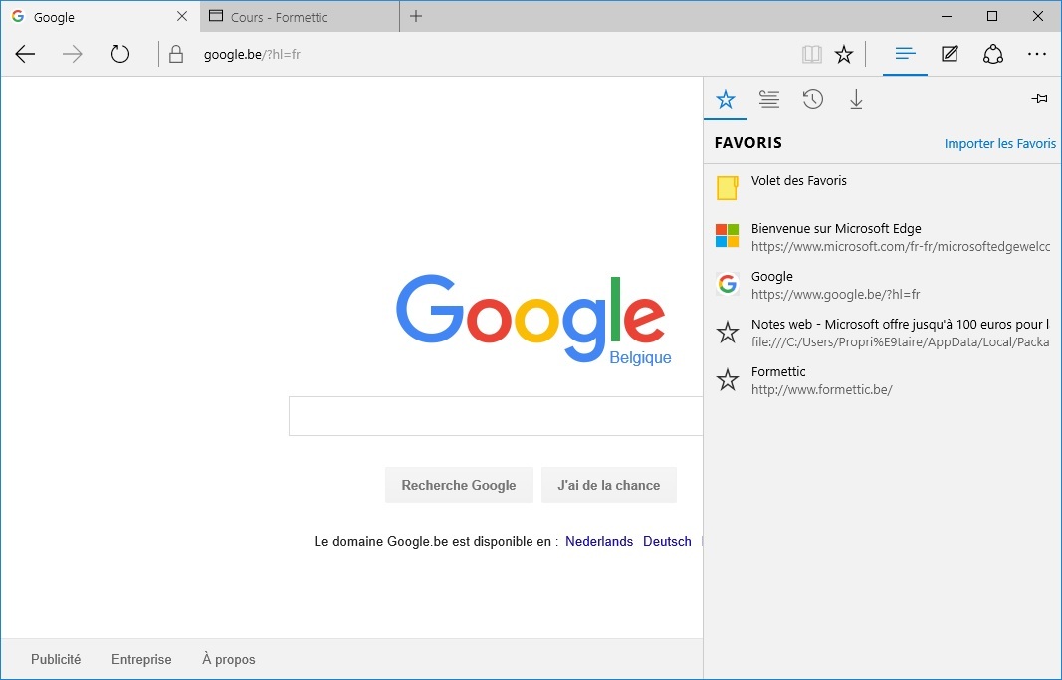Image resolution: width=1062 pixels, height=680 pixels.
Task: Show the Downloads arrow tab in hub
Action: click(856, 99)
